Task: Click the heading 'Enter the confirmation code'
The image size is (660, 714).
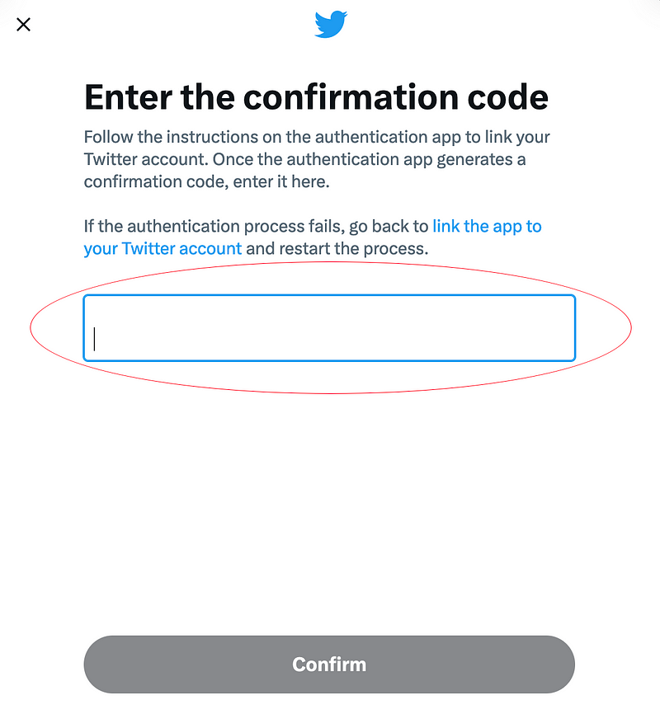Action: [x=316, y=96]
